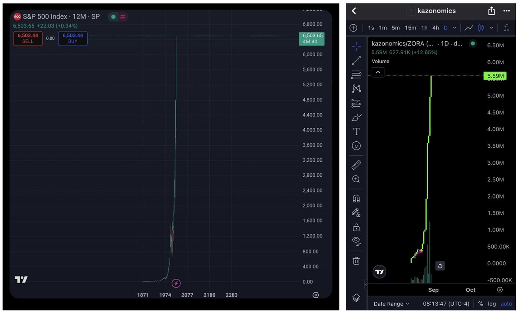Image resolution: width=521 pixels, height=316 pixels.
Task: Click the S&P 500 symbol logo
Action: pyautogui.click(x=17, y=16)
